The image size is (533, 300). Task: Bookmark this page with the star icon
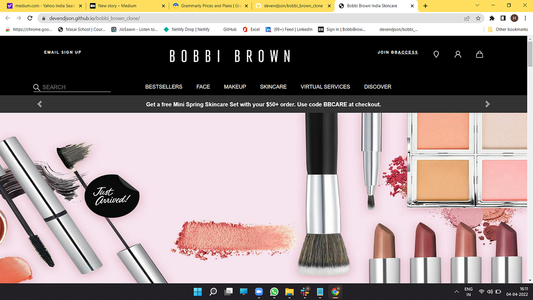477,19
